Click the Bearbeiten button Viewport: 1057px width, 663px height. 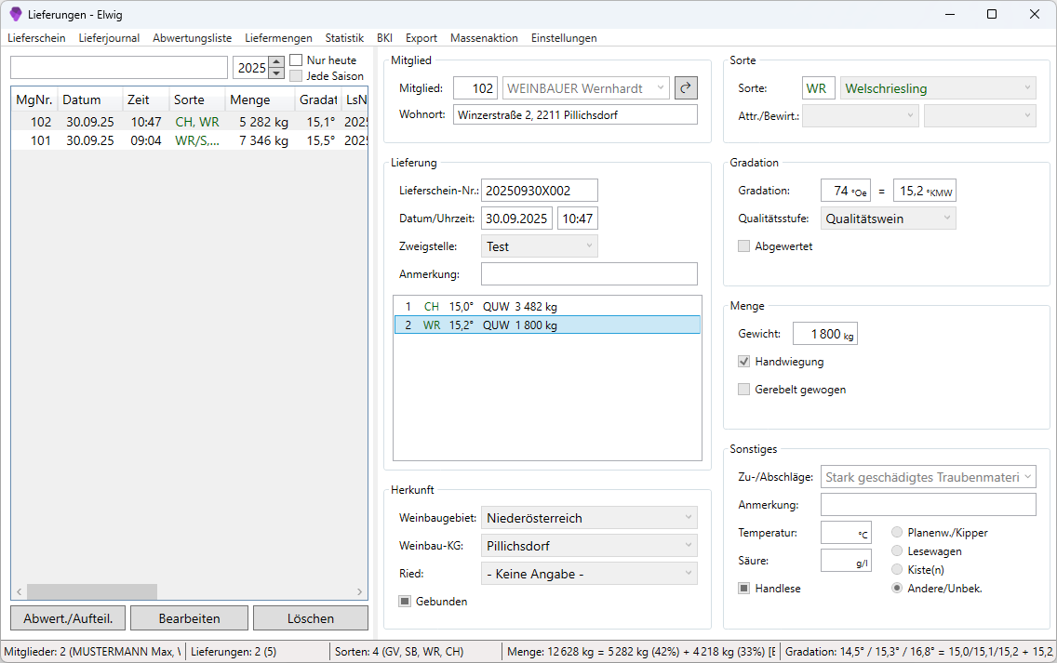click(x=190, y=617)
